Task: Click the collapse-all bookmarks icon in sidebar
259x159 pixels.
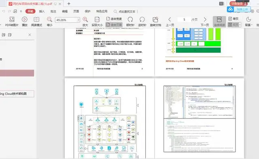Action: (10, 35)
